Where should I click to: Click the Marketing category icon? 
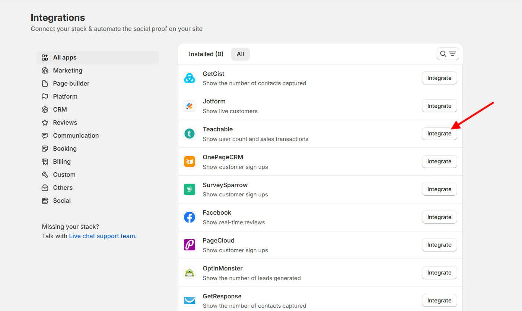(45, 70)
